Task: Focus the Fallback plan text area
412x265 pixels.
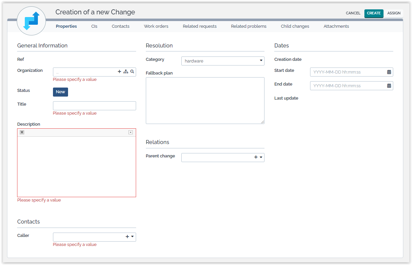Action: [x=205, y=100]
